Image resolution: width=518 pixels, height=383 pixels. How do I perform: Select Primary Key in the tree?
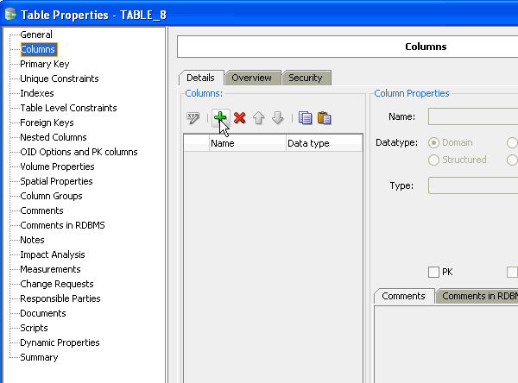(x=44, y=64)
